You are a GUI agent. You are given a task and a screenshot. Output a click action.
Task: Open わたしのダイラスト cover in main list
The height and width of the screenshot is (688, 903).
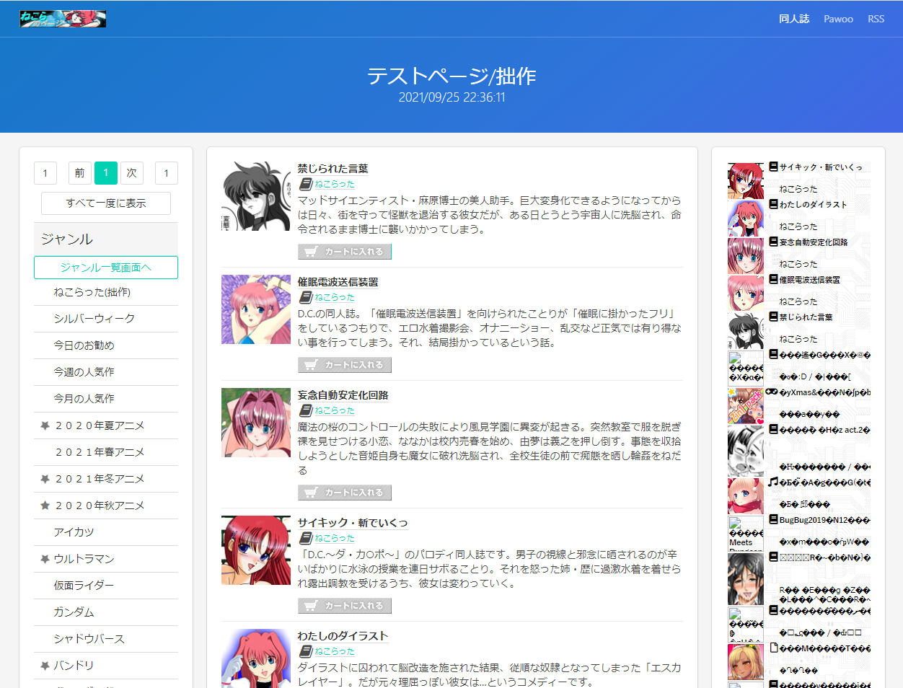256,658
